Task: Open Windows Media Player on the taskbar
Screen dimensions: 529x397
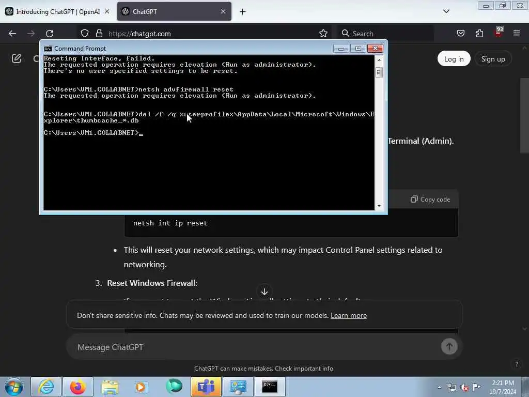Action: click(x=141, y=387)
